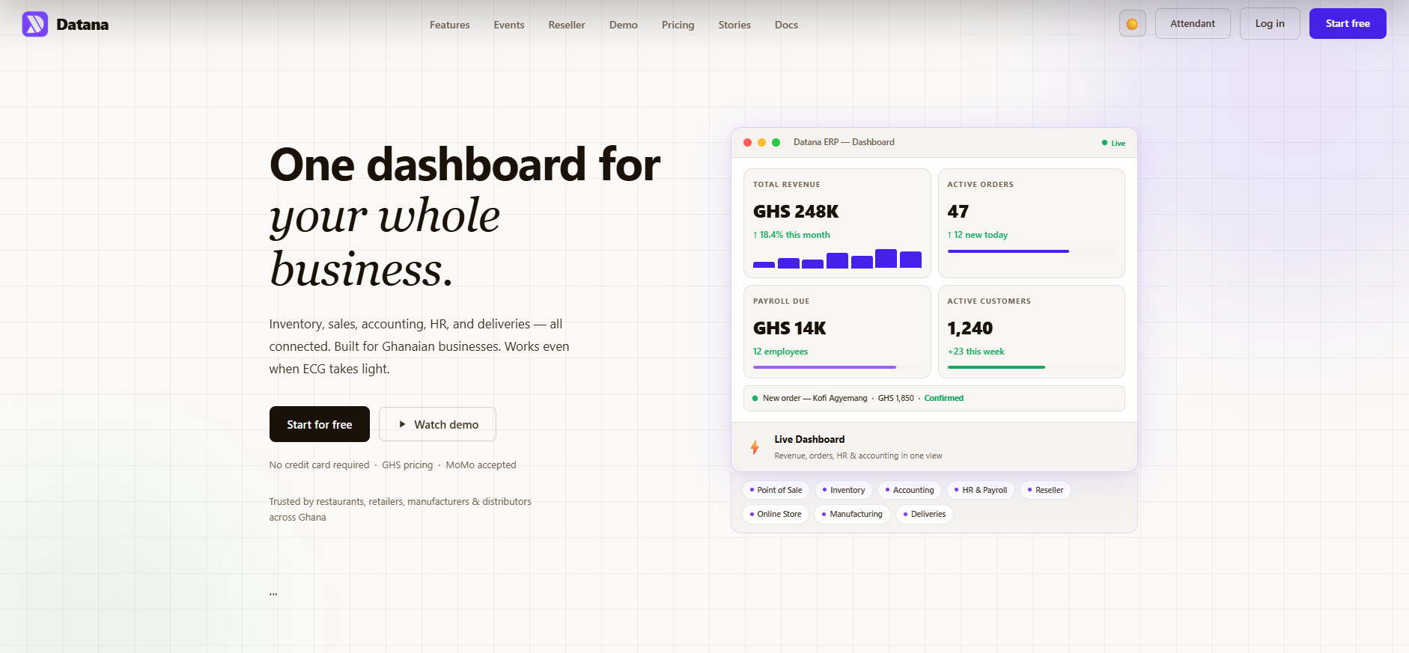Click the '1,240' active customers value

pos(970,328)
